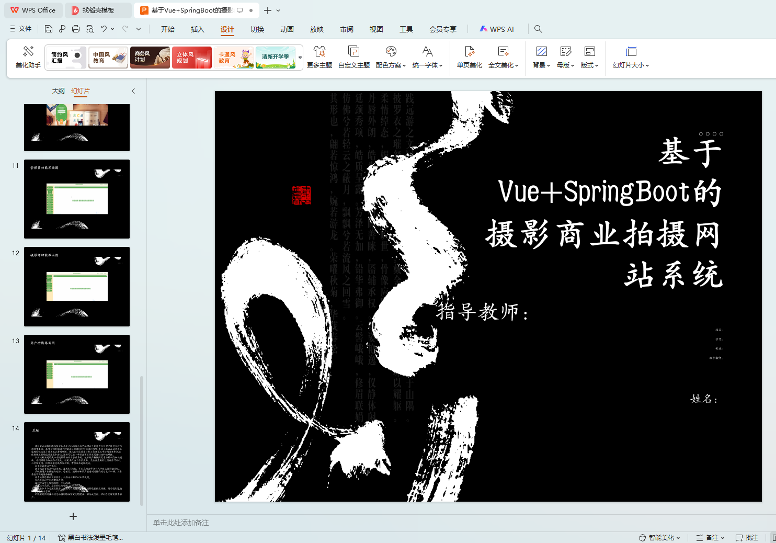Open the 母版 master dropdown

point(566,57)
